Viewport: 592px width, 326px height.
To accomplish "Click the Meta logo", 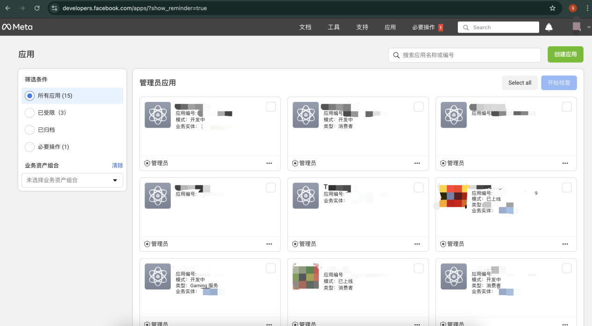I will pyautogui.click(x=18, y=27).
